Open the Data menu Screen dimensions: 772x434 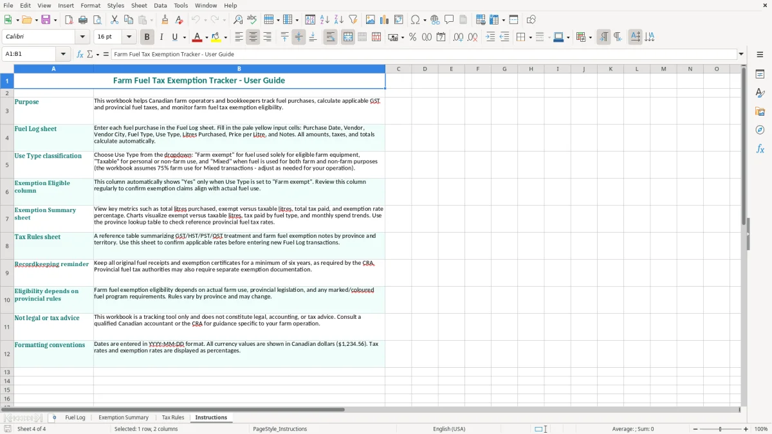click(x=160, y=5)
